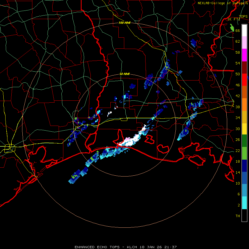The image size is (249, 249).
Task: Click the gold legend swatch
Action: click(x=244, y=117)
